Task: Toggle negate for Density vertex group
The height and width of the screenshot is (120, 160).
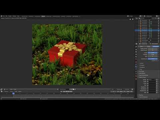Action: click(x=157, y=80)
